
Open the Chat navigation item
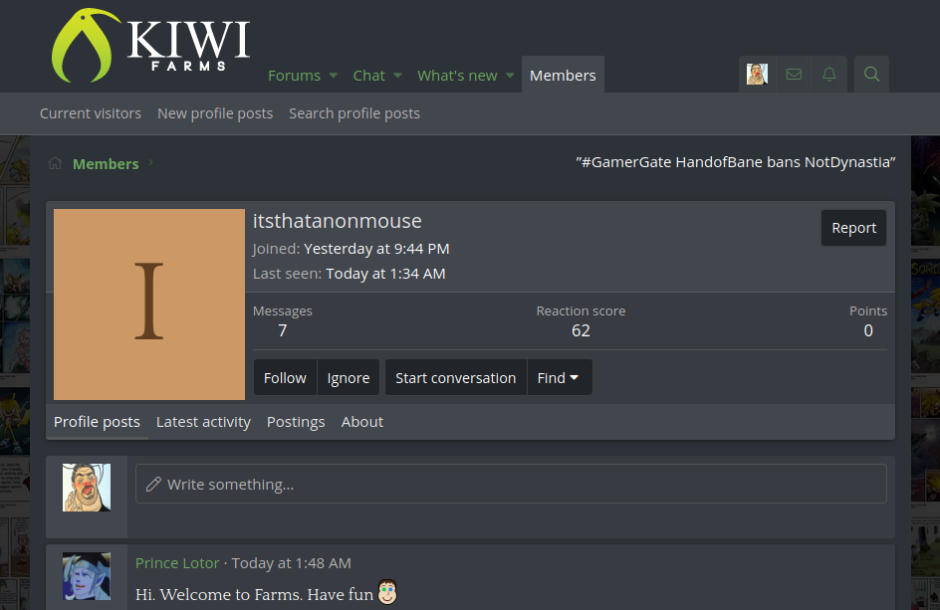tap(368, 76)
